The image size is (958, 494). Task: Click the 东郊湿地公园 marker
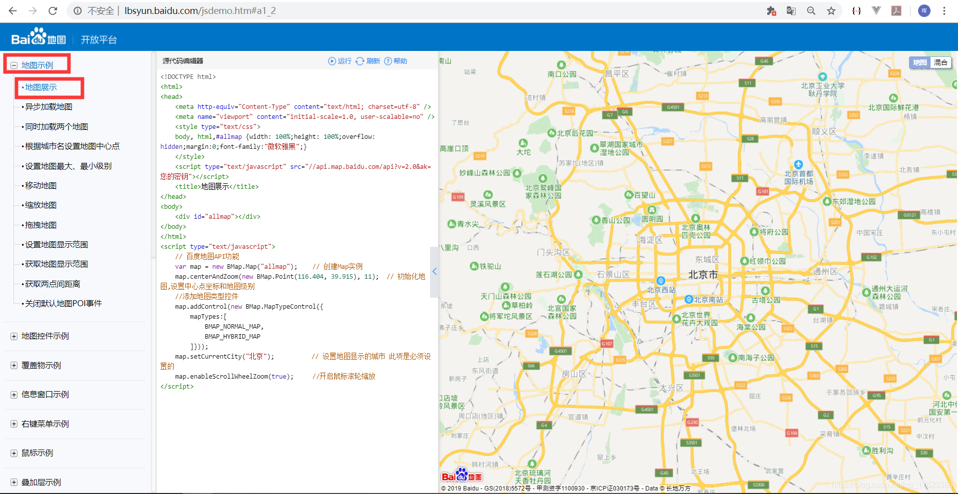pos(827,201)
